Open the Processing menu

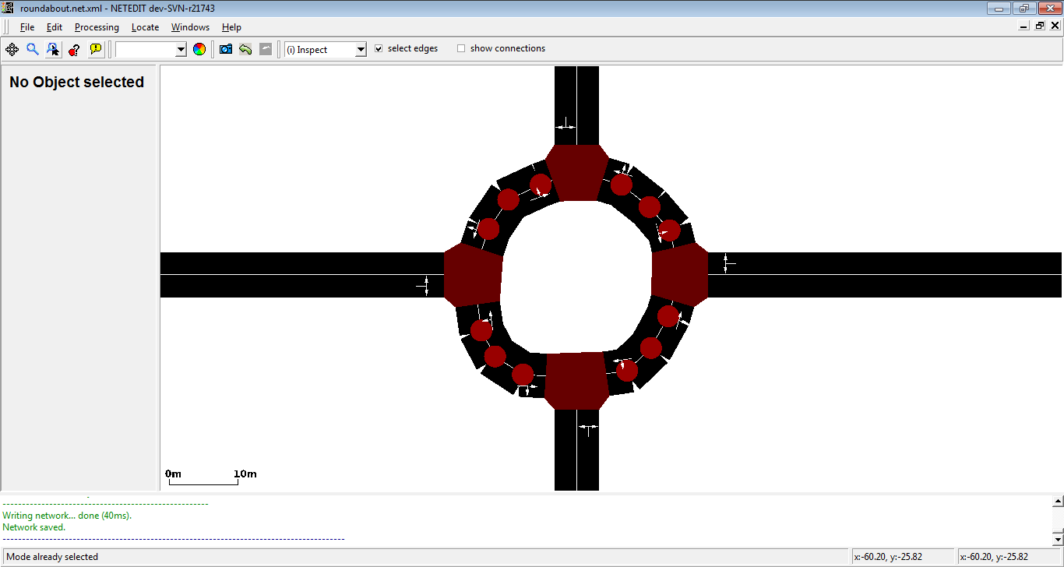tap(97, 27)
